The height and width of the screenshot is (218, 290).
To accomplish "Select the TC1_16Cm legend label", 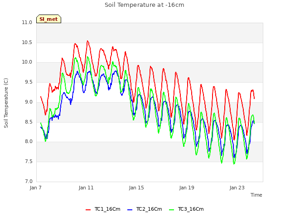I will 107,209.
